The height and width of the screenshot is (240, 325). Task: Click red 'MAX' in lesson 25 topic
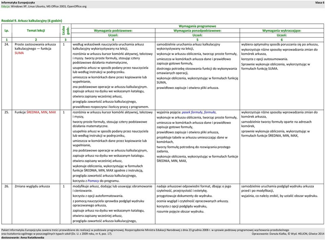(53, 112)
